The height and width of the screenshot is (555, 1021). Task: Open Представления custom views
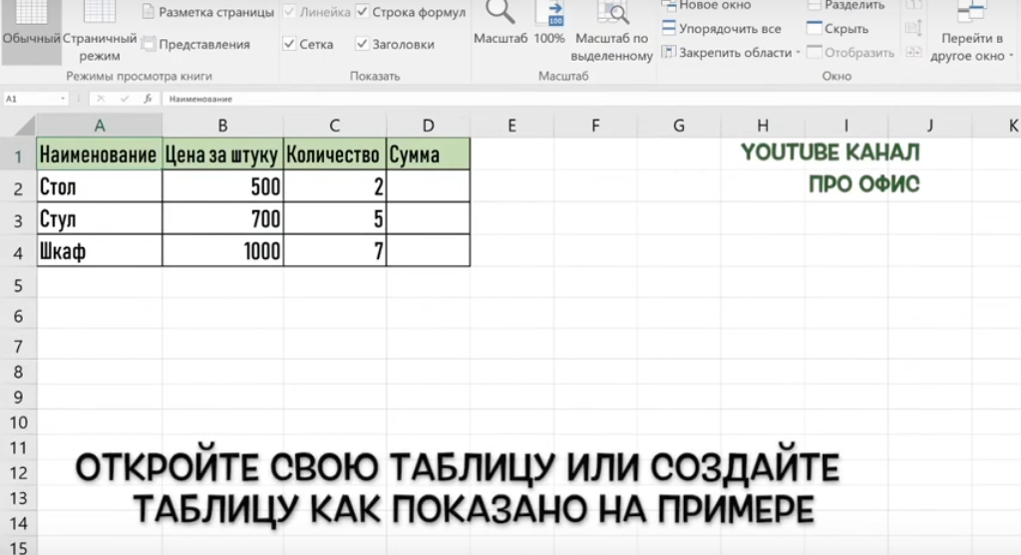point(196,44)
